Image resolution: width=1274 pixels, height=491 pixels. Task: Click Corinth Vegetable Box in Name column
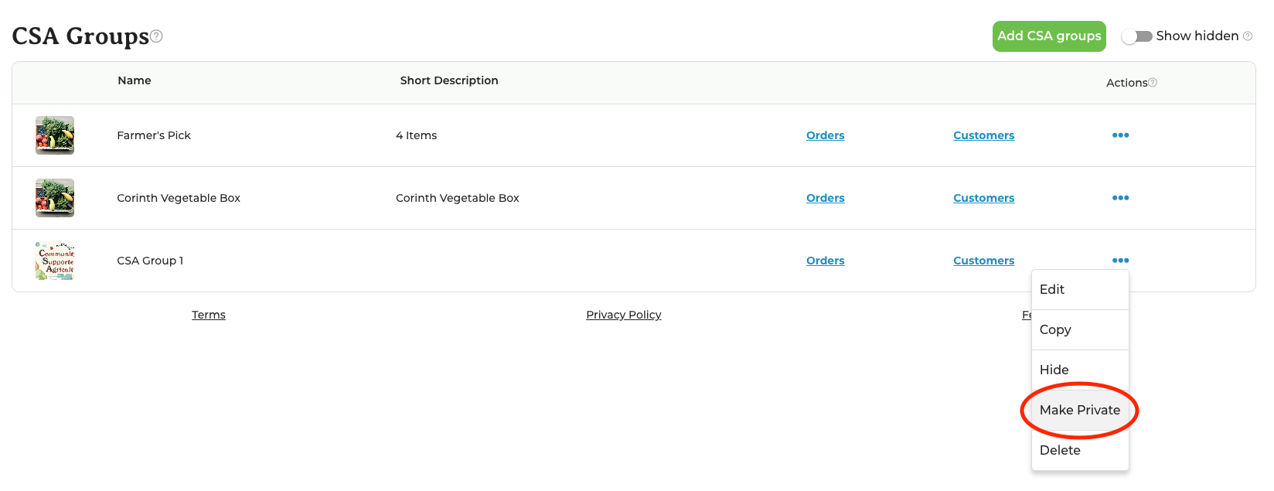(179, 198)
